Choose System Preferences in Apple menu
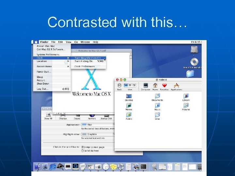 point(52,55)
